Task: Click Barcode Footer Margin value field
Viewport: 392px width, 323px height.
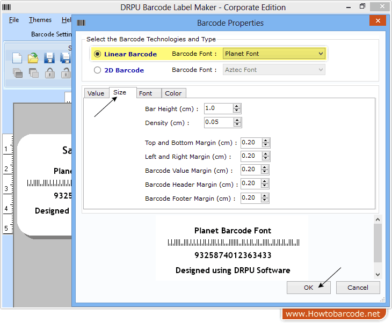Action: (x=251, y=198)
